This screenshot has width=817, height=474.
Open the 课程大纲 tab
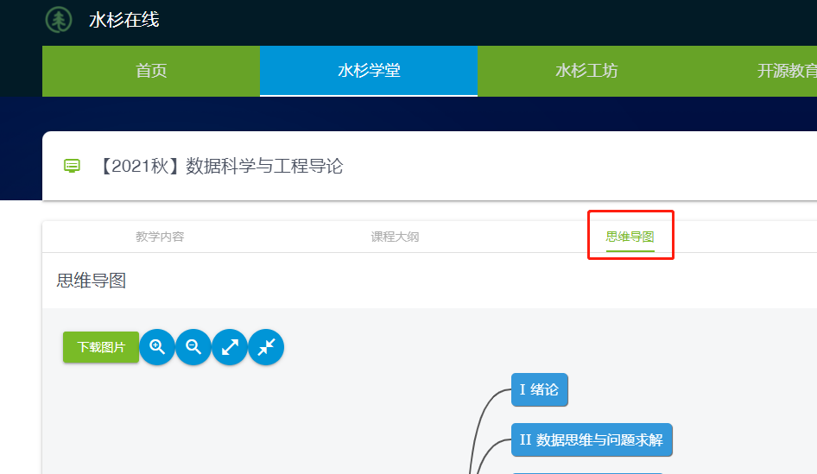point(395,237)
